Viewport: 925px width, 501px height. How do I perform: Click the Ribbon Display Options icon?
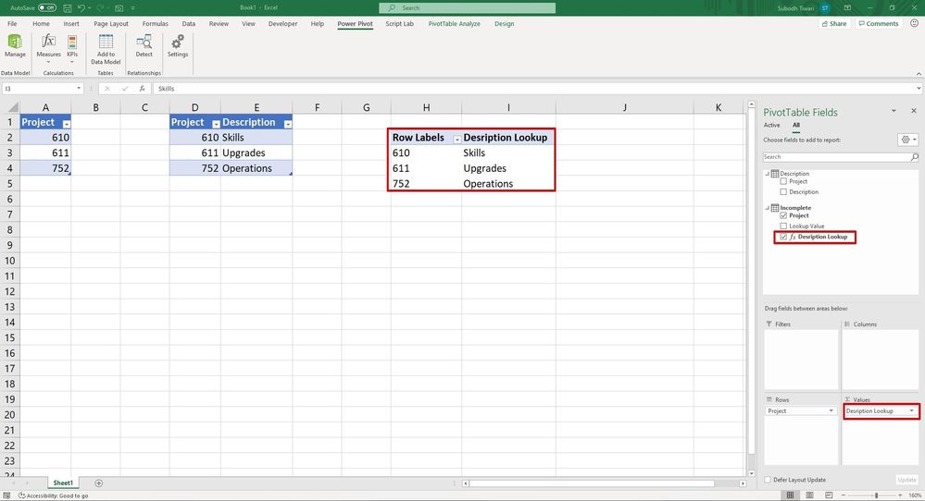(x=847, y=8)
